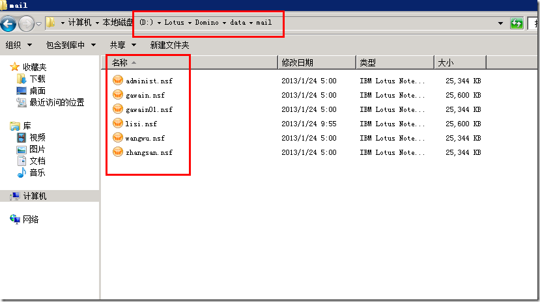Screen dimensions: 540x302
Task: Click the data breadcrumb segment
Action: 238,22
